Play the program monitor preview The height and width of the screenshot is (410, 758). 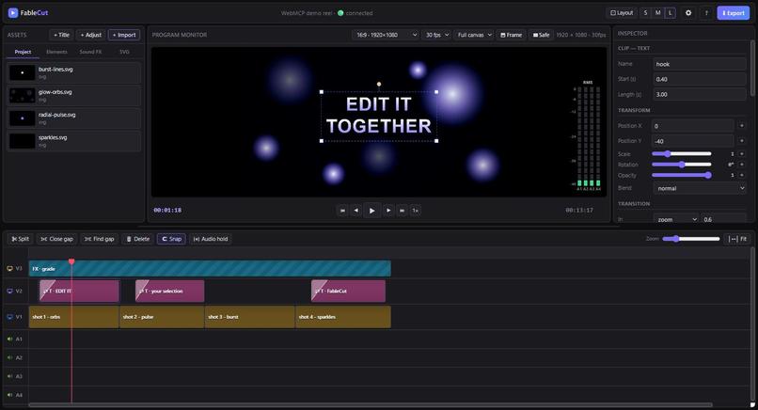pos(371,211)
